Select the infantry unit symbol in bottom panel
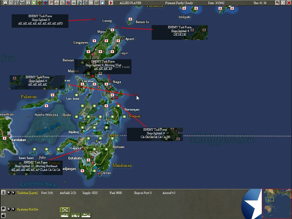The height and width of the screenshot is (219, 292). pos(65,210)
